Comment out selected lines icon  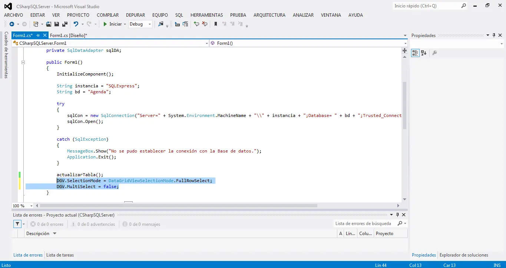pyautogui.click(x=196, y=24)
